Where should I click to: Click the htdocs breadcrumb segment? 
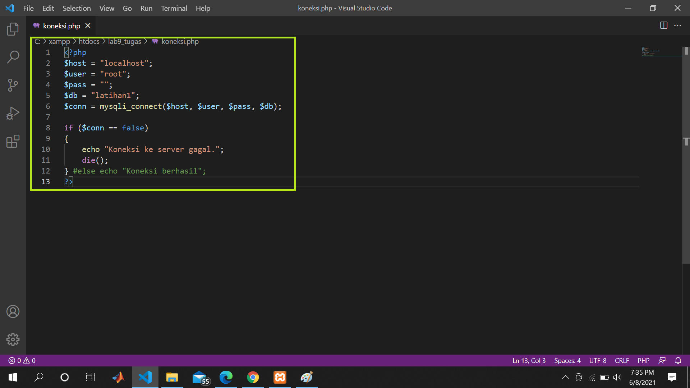[x=89, y=42]
